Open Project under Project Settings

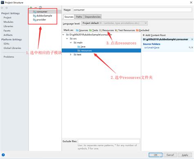pos(7,18)
